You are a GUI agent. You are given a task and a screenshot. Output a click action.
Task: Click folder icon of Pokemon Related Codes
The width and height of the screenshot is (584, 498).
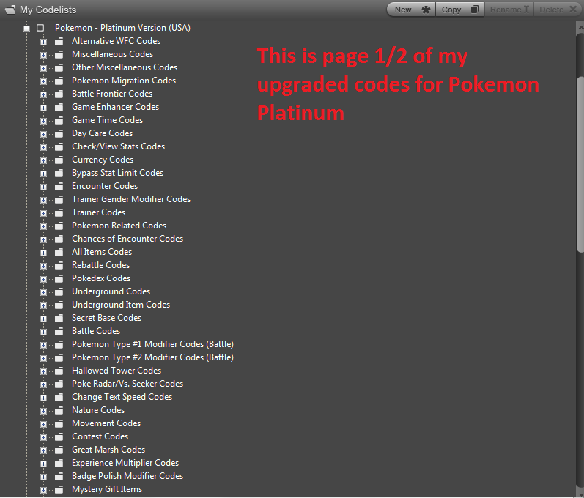[59, 226]
